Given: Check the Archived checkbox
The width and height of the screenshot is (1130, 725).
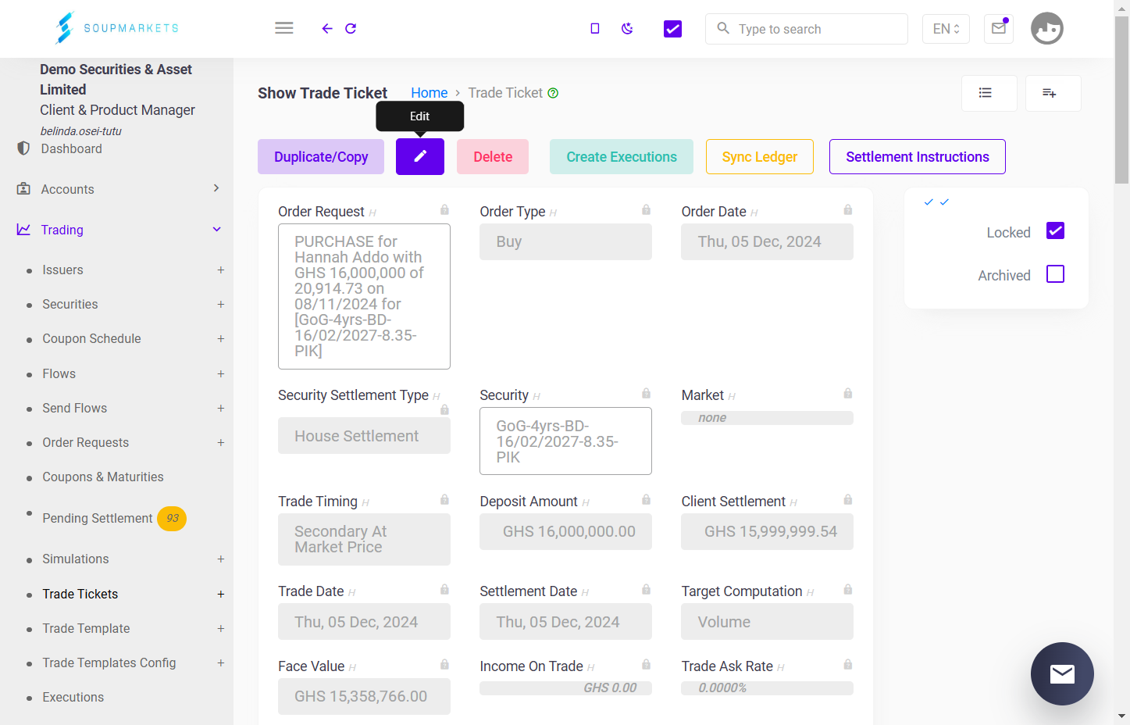Looking at the screenshot, I should tap(1055, 273).
